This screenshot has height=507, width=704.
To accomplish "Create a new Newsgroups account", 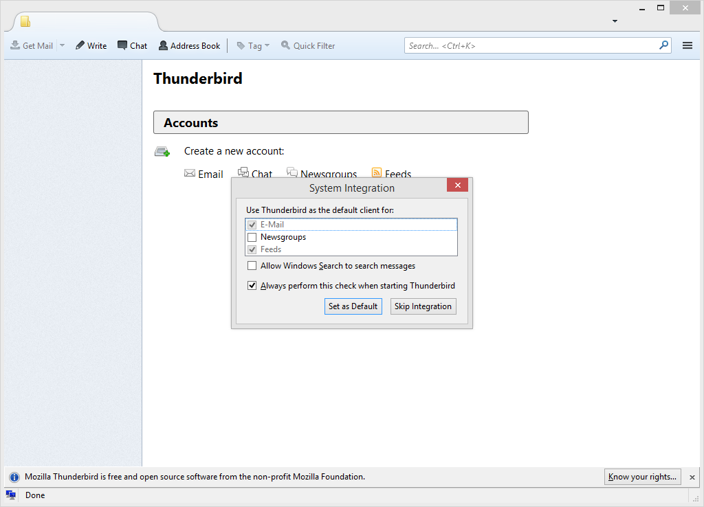I will coord(322,172).
